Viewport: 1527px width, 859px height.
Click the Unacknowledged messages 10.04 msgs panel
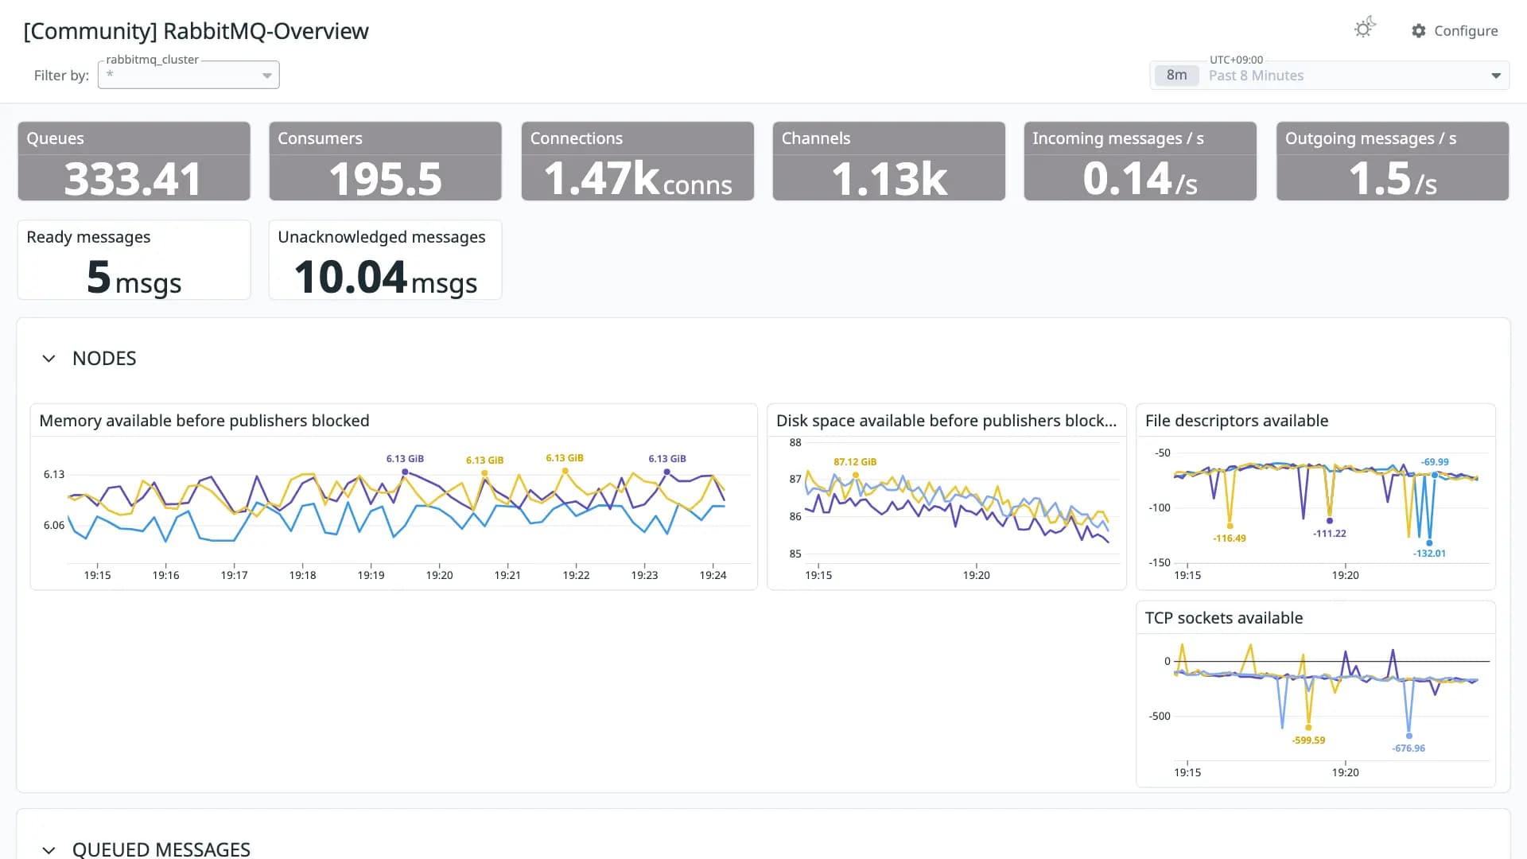point(385,260)
